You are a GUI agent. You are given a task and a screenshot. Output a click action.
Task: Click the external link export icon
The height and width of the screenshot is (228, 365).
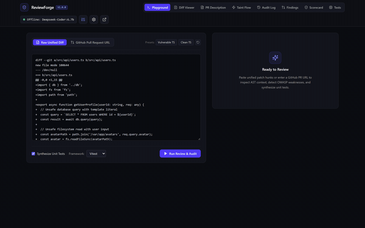(x=104, y=19)
